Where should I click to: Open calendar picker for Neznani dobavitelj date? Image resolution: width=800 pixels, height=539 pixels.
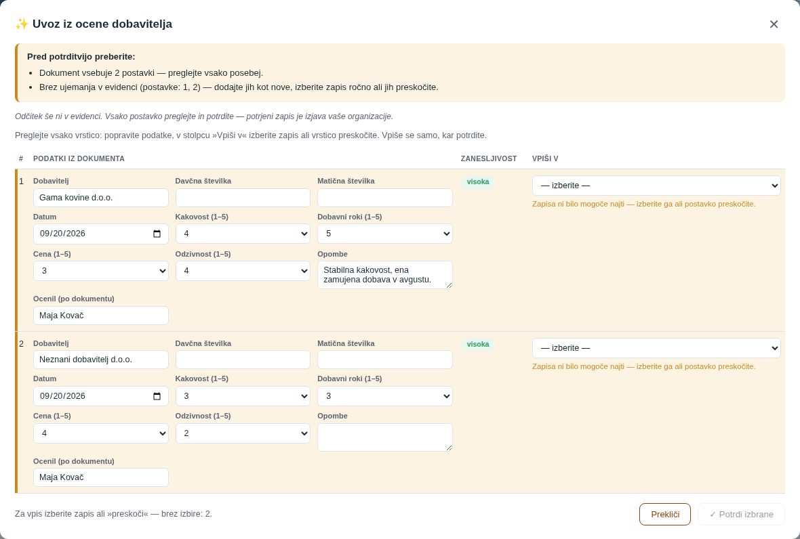[157, 396]
